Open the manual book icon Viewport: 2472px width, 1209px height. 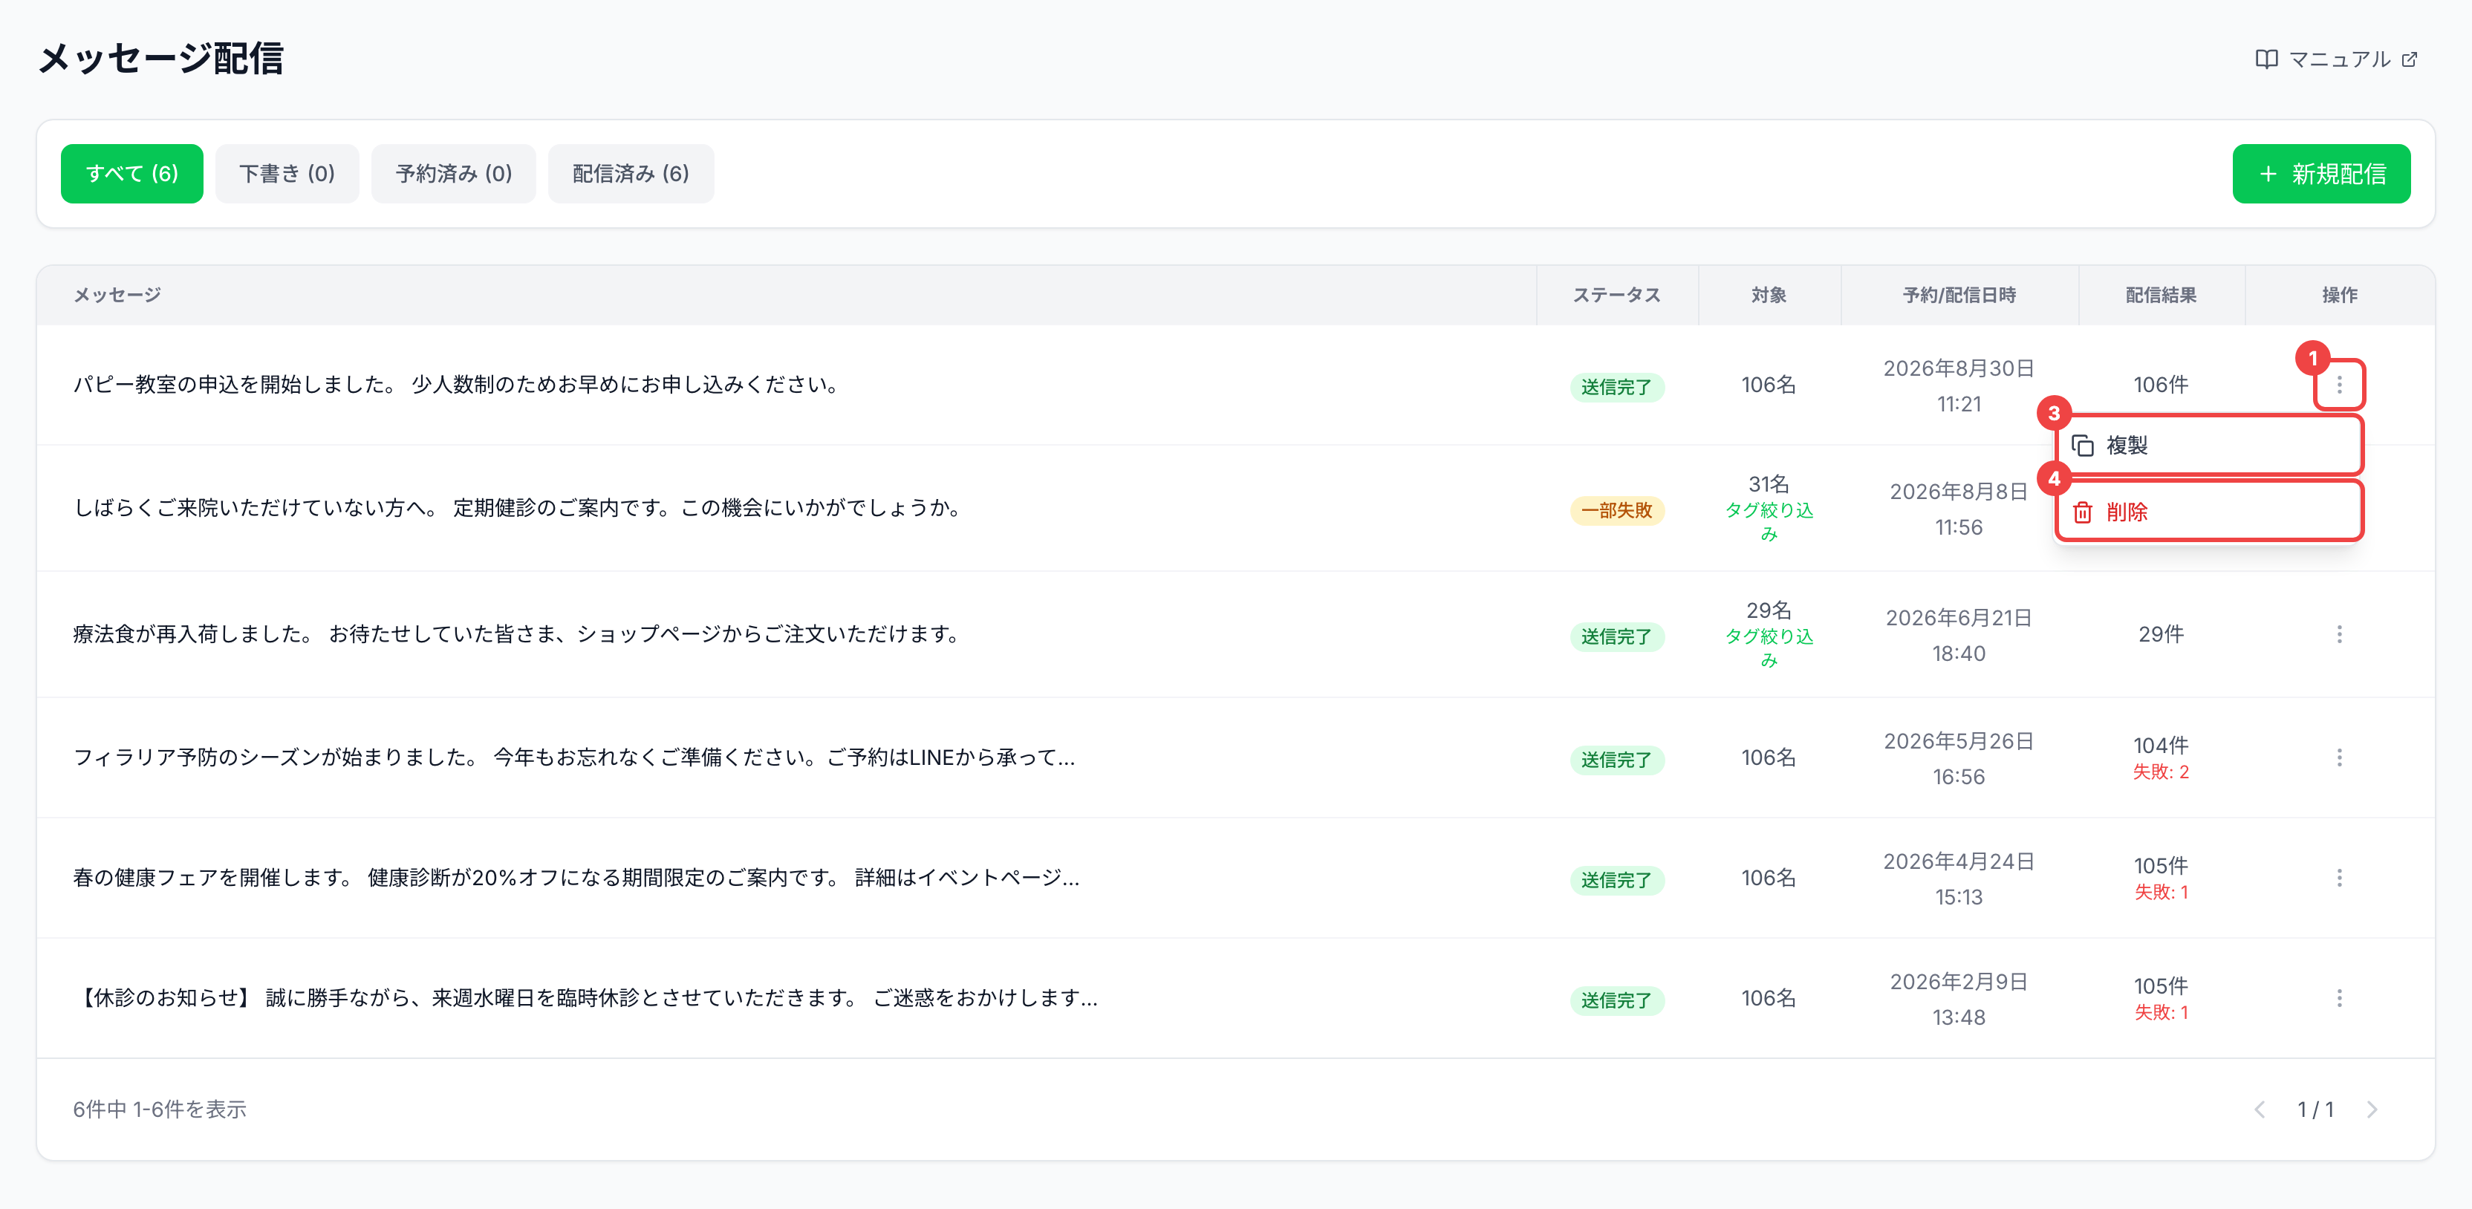click(x=2266, y=59)
